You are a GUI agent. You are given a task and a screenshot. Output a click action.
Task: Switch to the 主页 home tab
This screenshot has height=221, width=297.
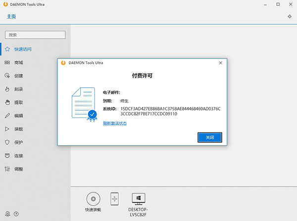pyautogui.click(x=11, y=17)
